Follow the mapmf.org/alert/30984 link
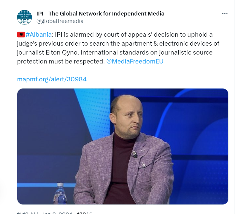This screenshot has height=214, width=239. pyautogui.click(x=52, y=79)
